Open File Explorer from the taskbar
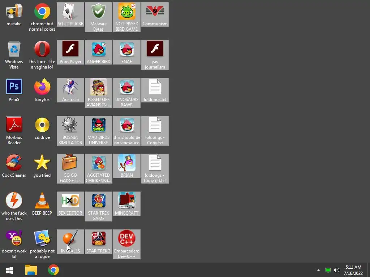This screenshot has height=277, width=370. pyautogui.click(x=31, y=270)
